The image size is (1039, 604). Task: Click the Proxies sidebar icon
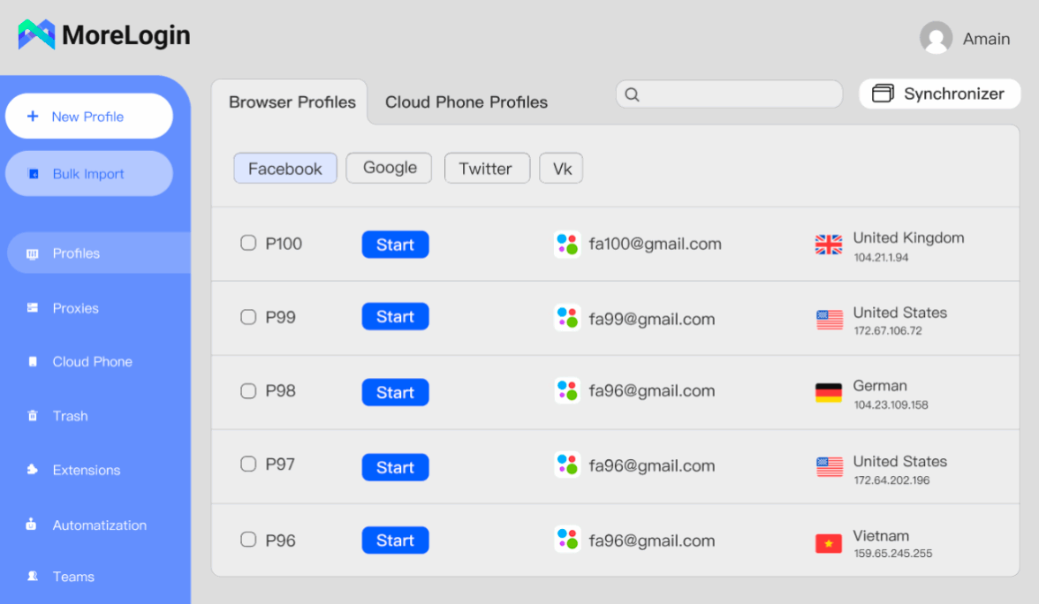point(33,308)
